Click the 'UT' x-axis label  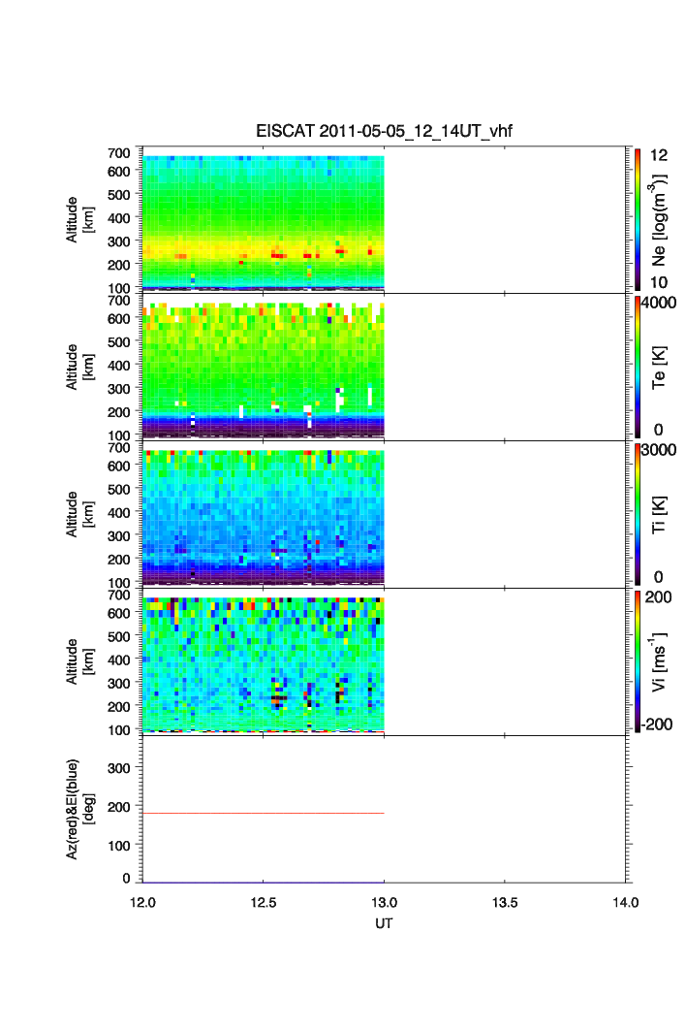point(384,923)
